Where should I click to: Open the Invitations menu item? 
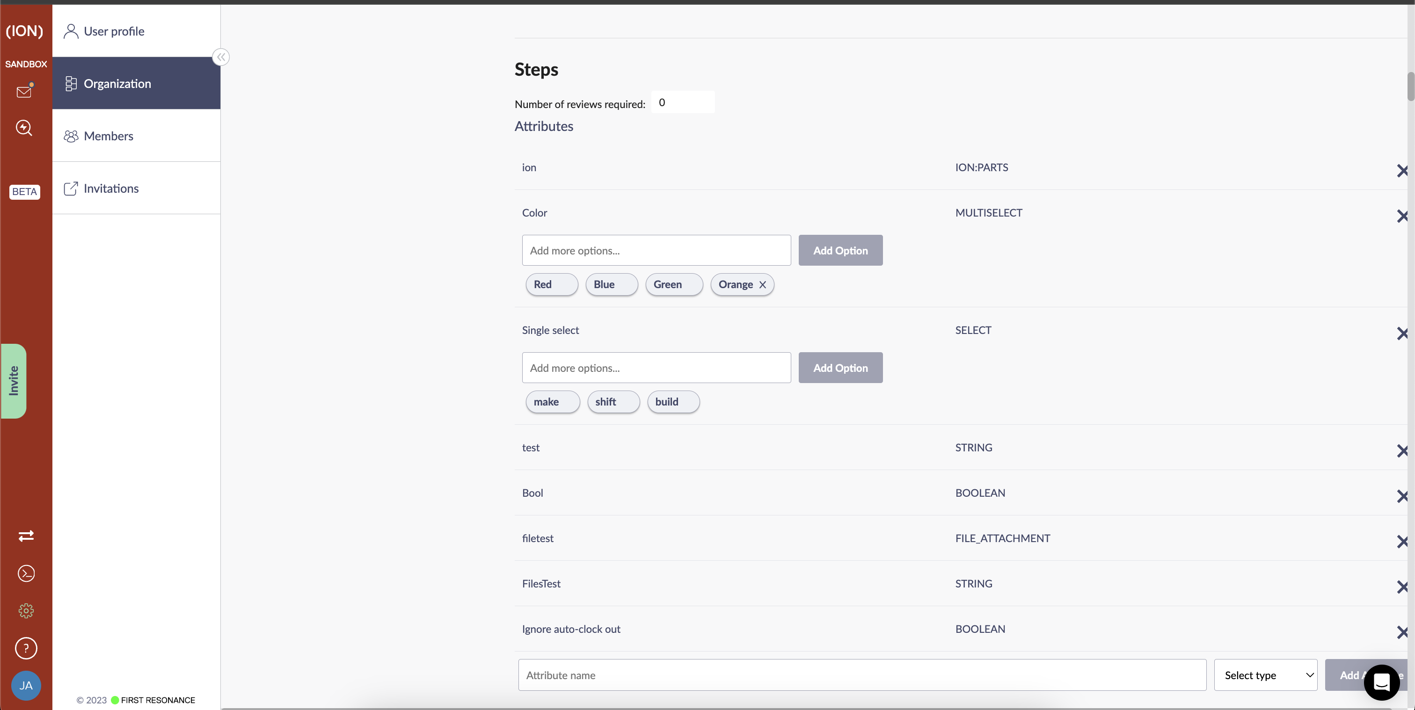111,188
